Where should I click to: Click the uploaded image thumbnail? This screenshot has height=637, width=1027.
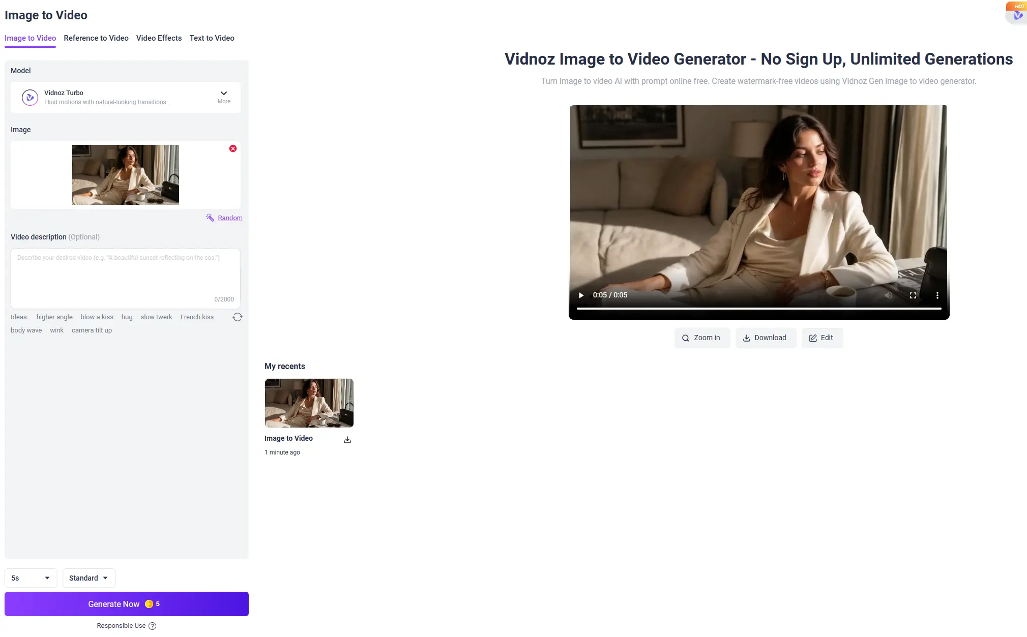[126, 175]
